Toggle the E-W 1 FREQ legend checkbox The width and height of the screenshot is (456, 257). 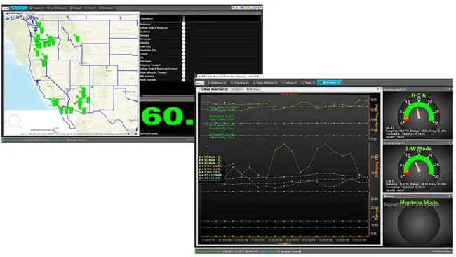click(200, 172)
